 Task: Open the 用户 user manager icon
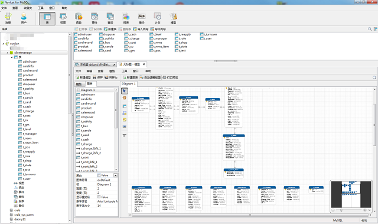[x=24, y=18]
